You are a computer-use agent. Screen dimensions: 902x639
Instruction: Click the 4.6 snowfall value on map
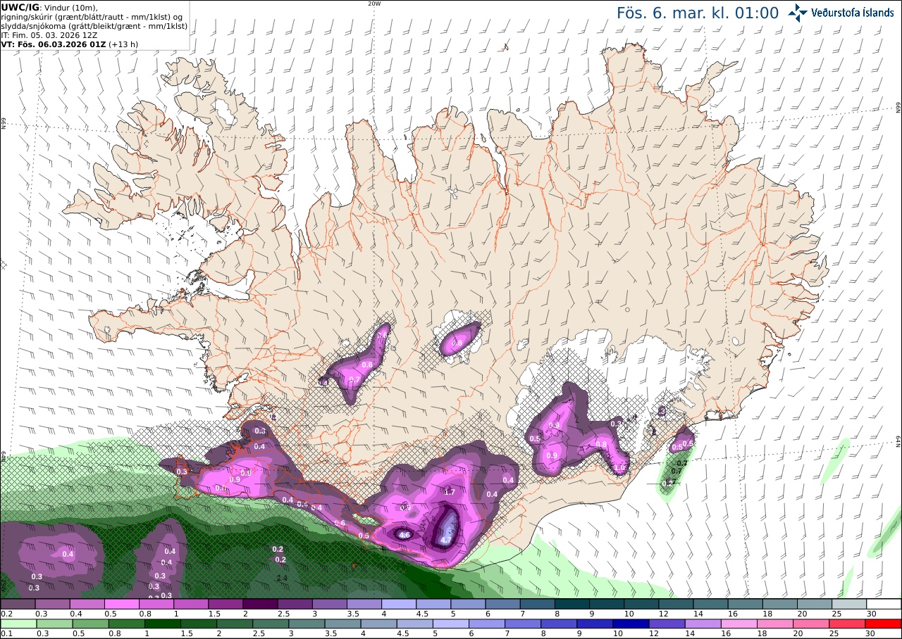tap(404, 535)
